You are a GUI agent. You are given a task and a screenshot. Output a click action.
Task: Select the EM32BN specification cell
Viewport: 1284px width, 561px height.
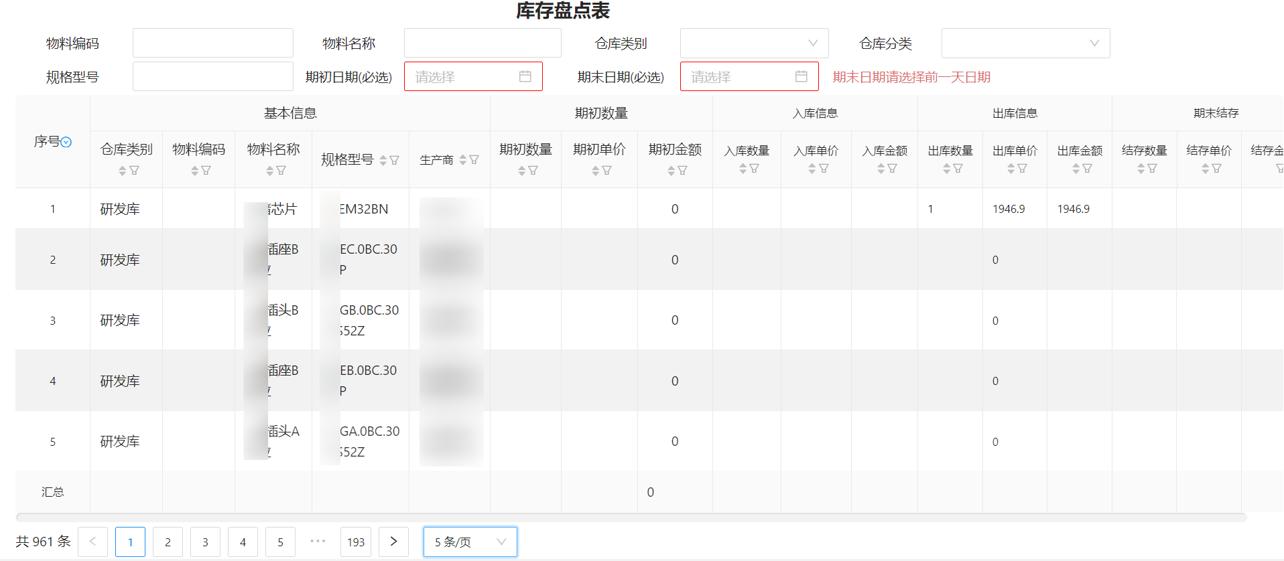(x=361, y=209)
